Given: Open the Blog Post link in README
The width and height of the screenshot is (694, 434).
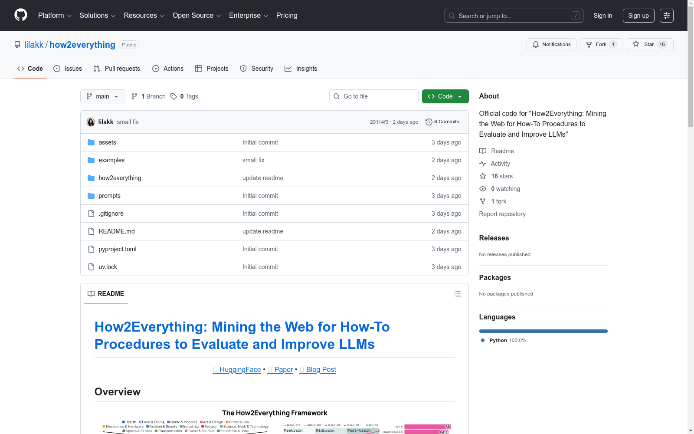Looking at the screenshot, I should 318,369.
